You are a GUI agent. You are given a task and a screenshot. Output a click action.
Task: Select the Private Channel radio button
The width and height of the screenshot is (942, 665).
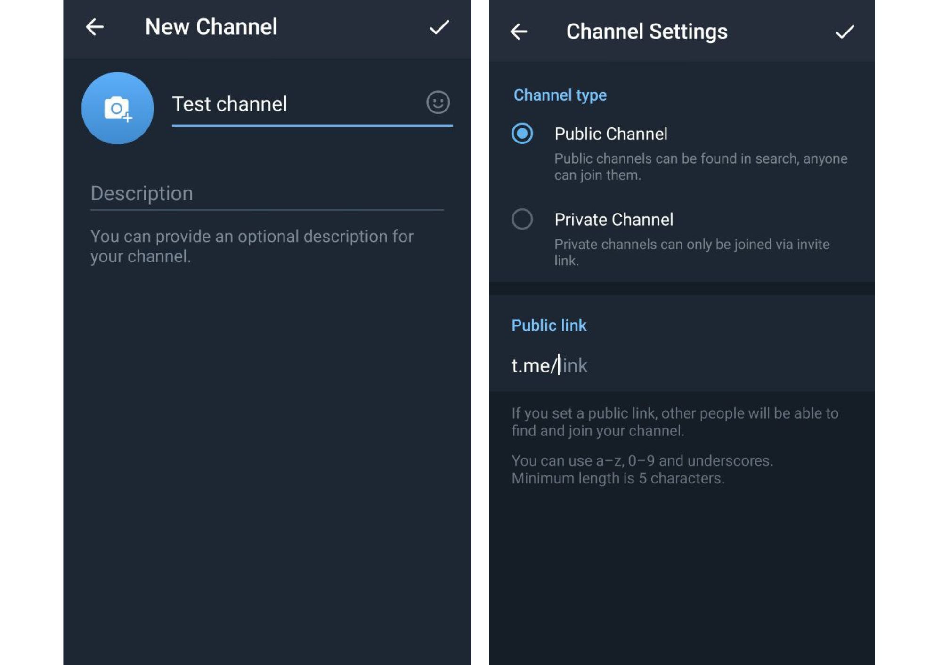pyautogui.click(x=522, y=219)
